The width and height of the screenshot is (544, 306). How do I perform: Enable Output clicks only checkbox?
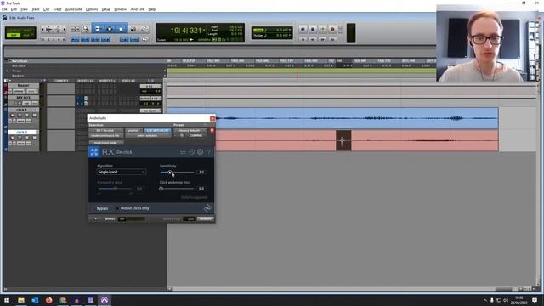click(117, 208)
